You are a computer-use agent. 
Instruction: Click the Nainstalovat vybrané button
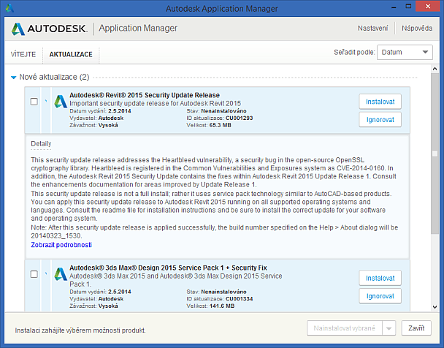(x=345, y=328)
